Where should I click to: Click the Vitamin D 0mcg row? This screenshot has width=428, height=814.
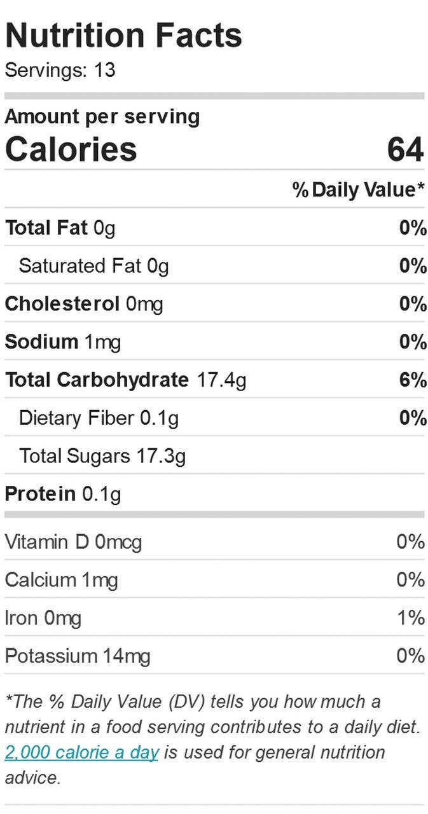(73, 542)
